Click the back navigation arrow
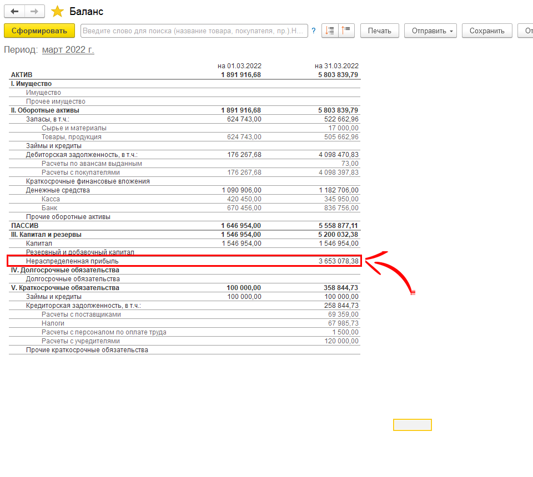This screenshot has width=533, height=477. [x=14, y=11]
